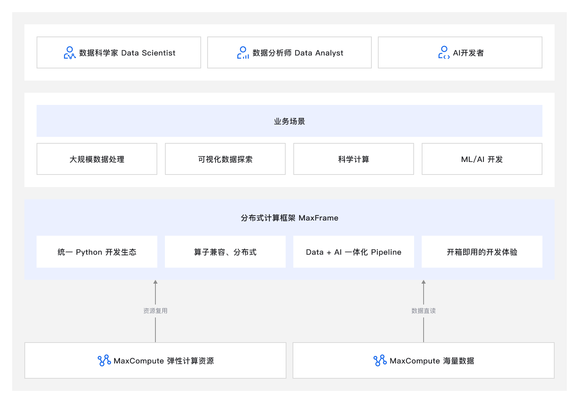Screen dimensions: 579x403
Task: Click the Data Scientist user icon
Action: [70, 53]
